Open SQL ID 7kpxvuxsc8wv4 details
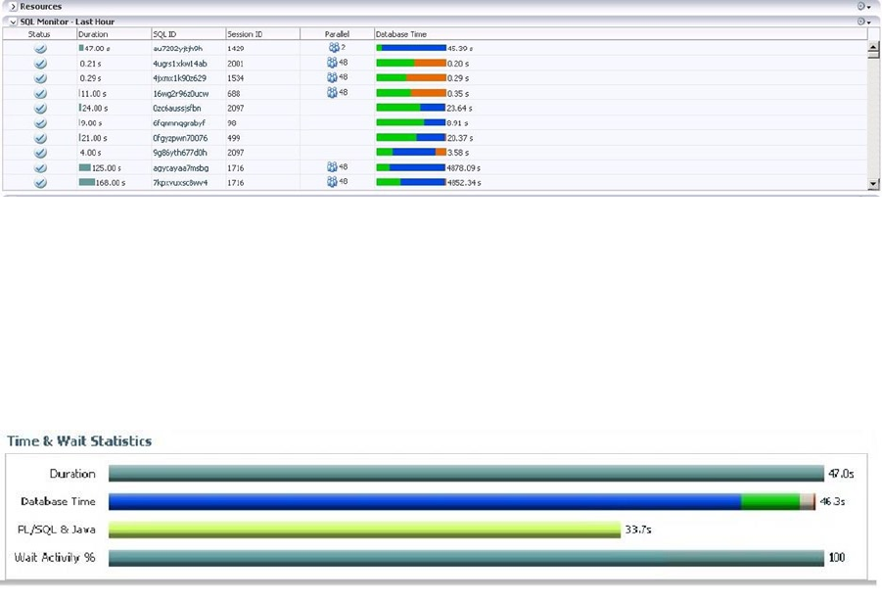Image resolution: width=882 pixels, height=600 pixels. click(180, 183)
